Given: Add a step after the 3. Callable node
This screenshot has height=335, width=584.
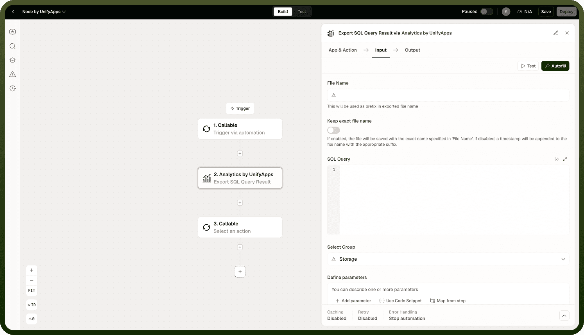Looking at the screenshot, I should point(240,247).
